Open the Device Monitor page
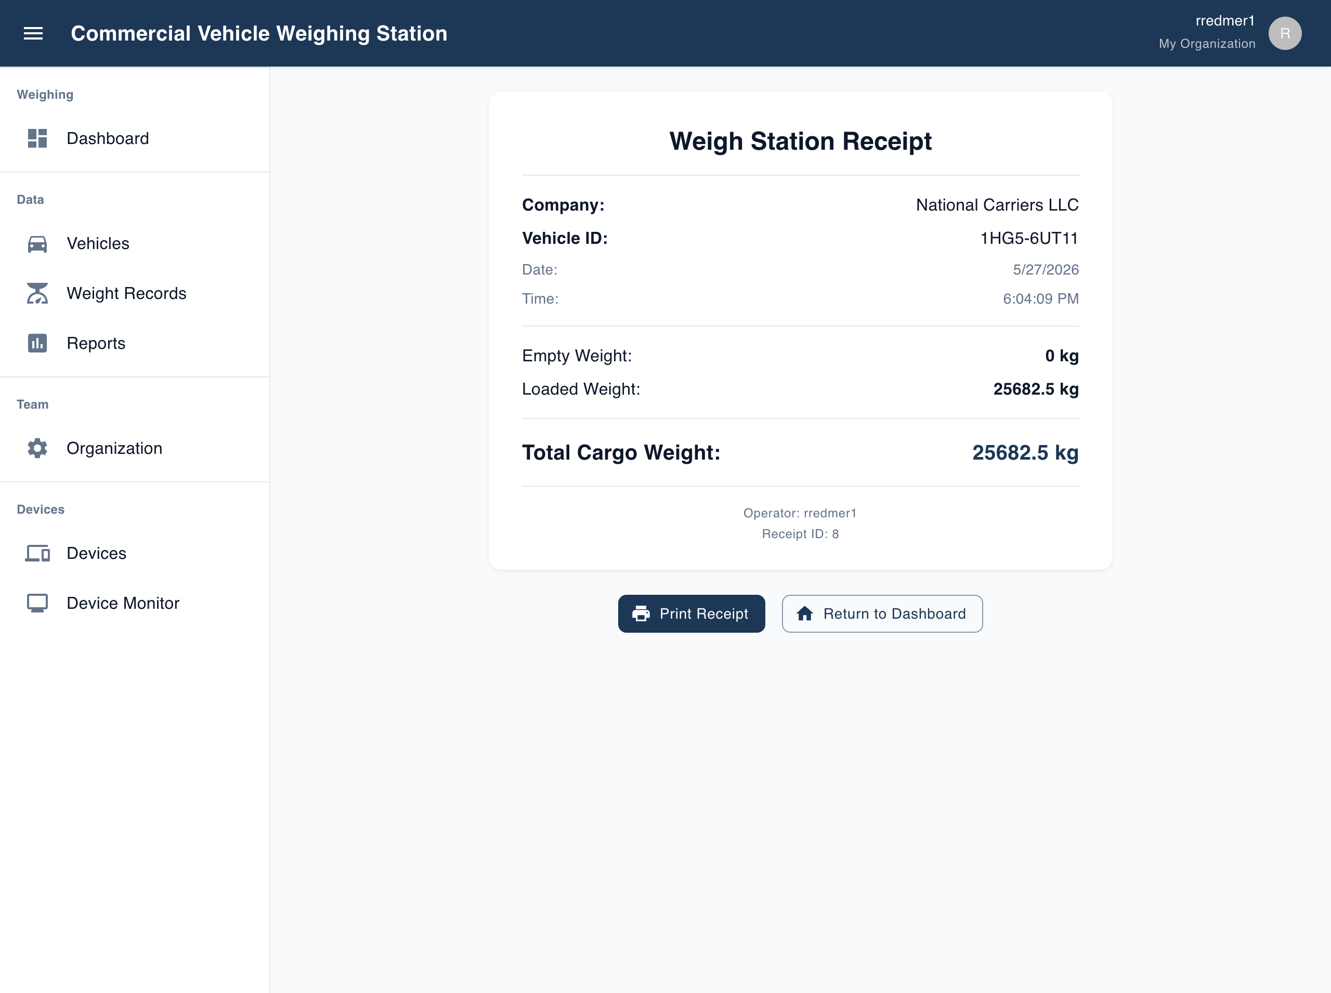Viewport: 1331px width, 993px height. tap(135, 603)
